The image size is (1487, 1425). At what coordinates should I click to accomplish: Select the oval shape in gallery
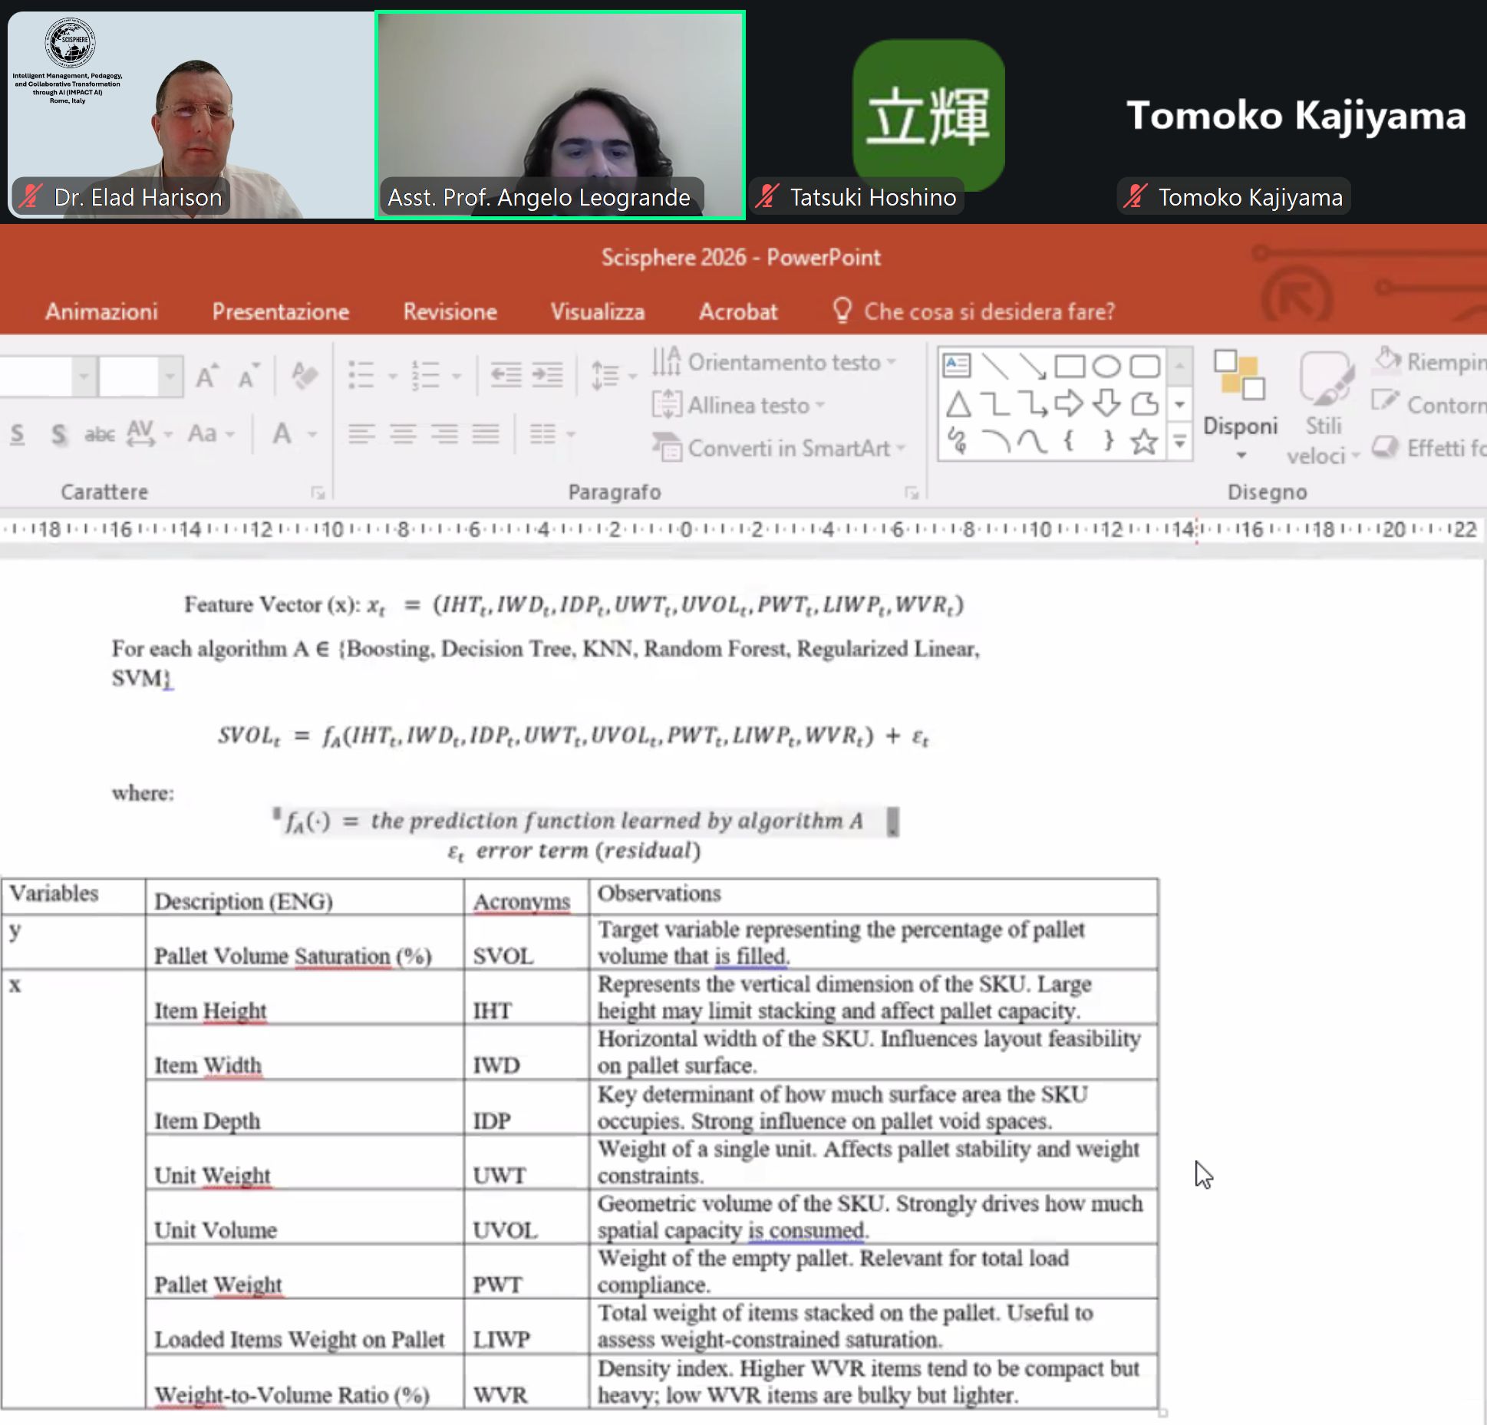[1106, 367]
